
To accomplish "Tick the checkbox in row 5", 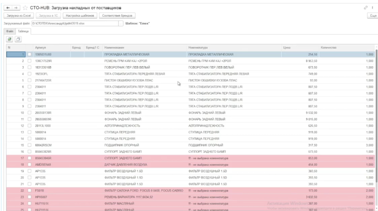I will coord(29,80).
